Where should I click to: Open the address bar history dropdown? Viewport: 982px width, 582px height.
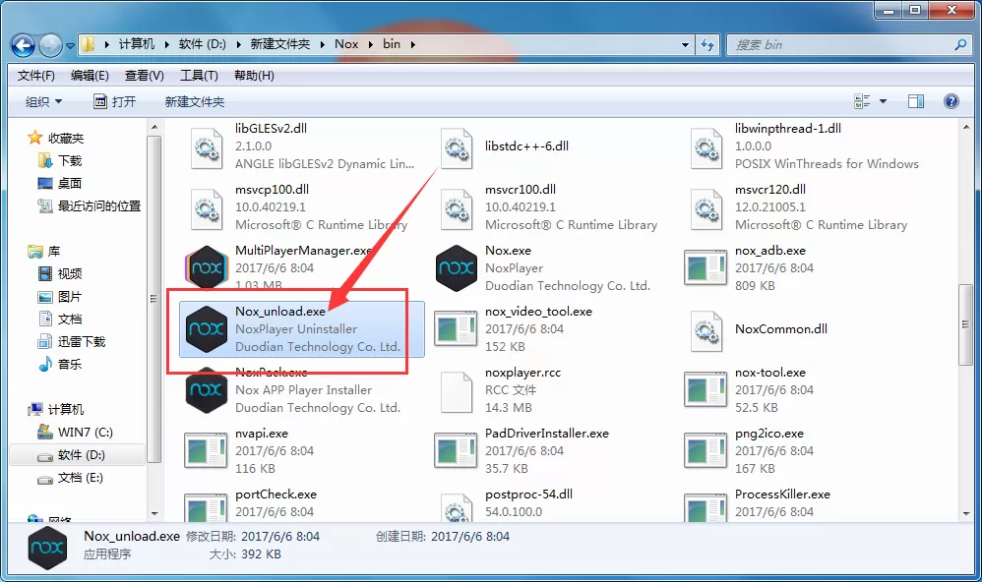tap(685, 44)
